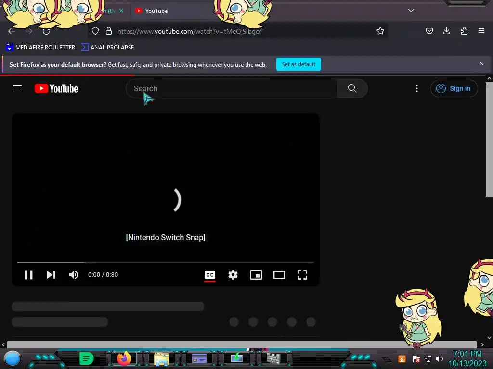The height and width of the screenshot is (369, 493).
Task: Pause the video
Action: tap(28, 275)
